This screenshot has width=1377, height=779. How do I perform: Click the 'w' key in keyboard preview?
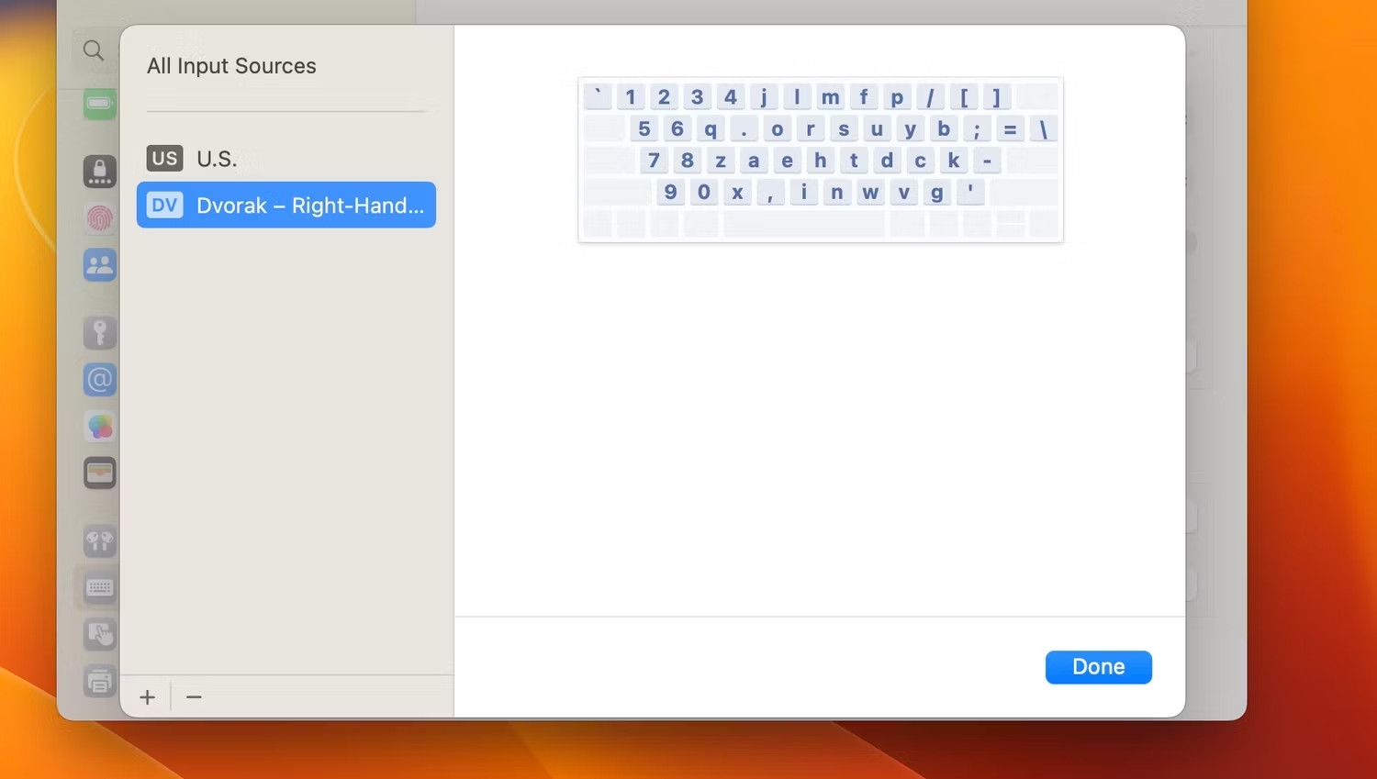click(870, 192)
